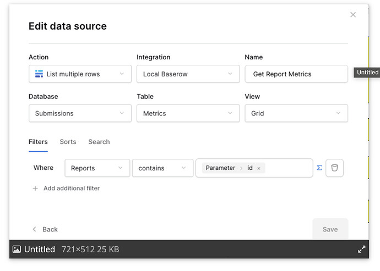Close the Edit data source dialog

tap(353, 15)
